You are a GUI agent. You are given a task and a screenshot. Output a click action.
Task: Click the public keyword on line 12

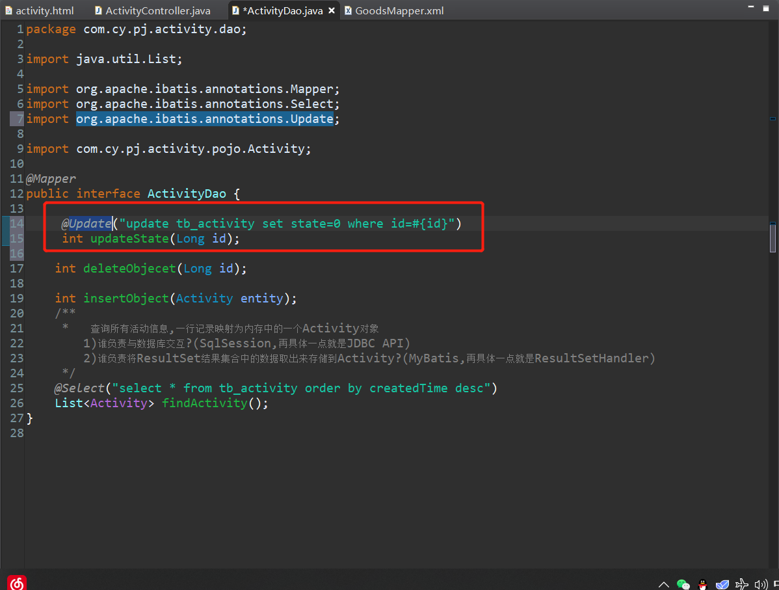coord(47,193)
